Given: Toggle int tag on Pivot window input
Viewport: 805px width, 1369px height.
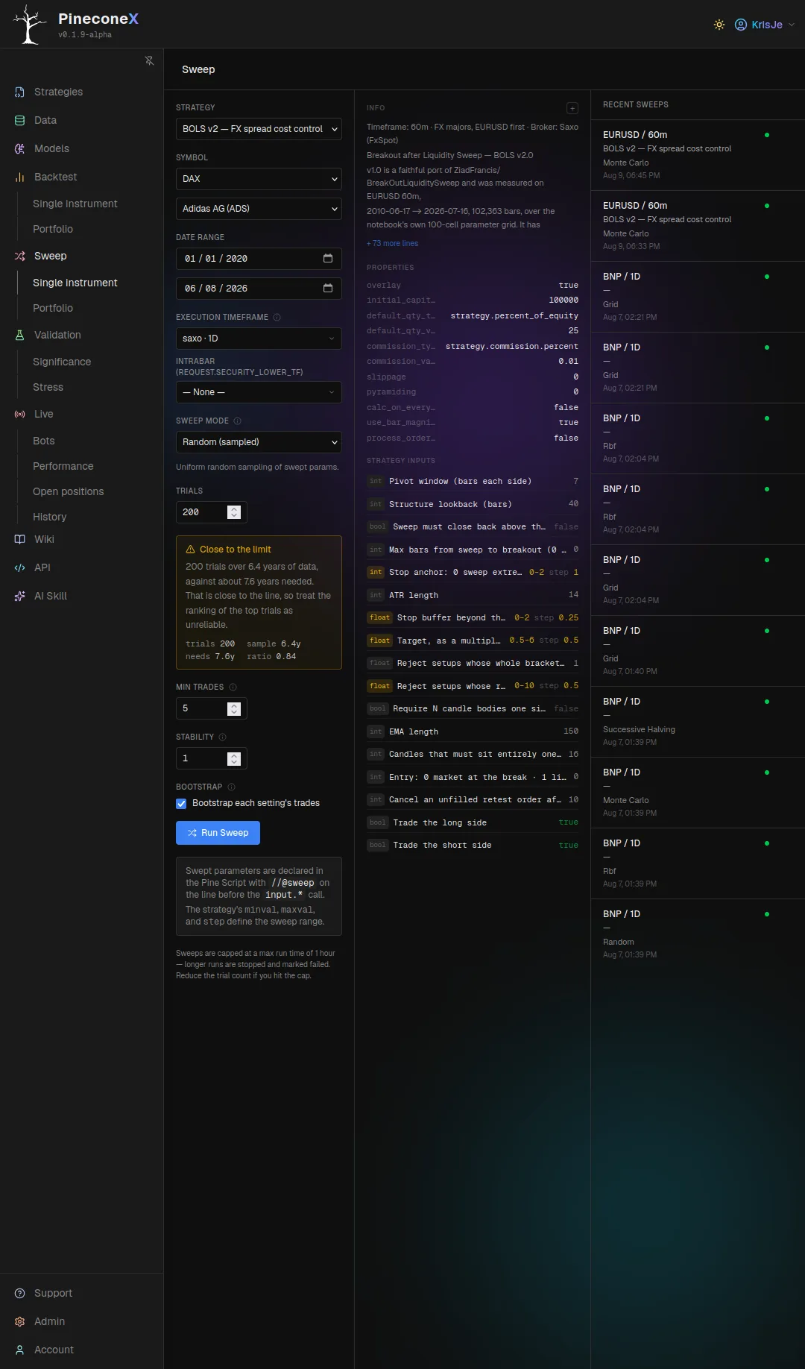Looking at the screenshot, I should 376,481.
